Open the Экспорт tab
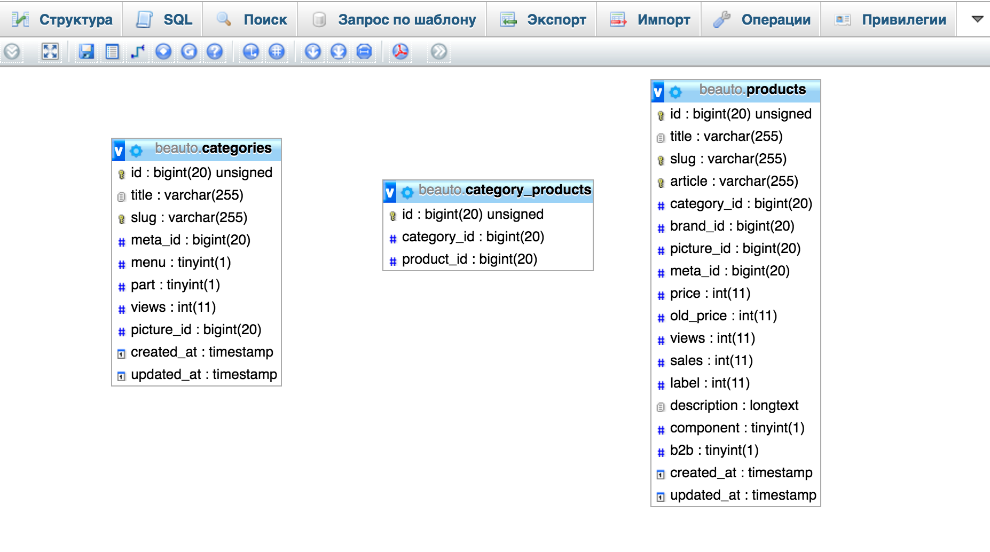990x552 pixels. click(x=542, y=20)
